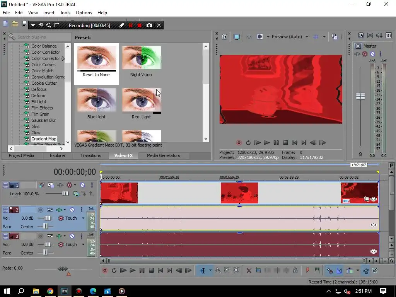
Task: Toggle Enable Snapping in timeline toolbar
Action: coord(329,270)
